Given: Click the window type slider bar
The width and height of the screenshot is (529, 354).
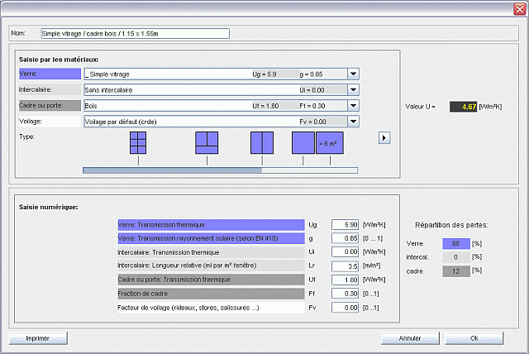Looking at the screenshot, I should tap(220, 170).
